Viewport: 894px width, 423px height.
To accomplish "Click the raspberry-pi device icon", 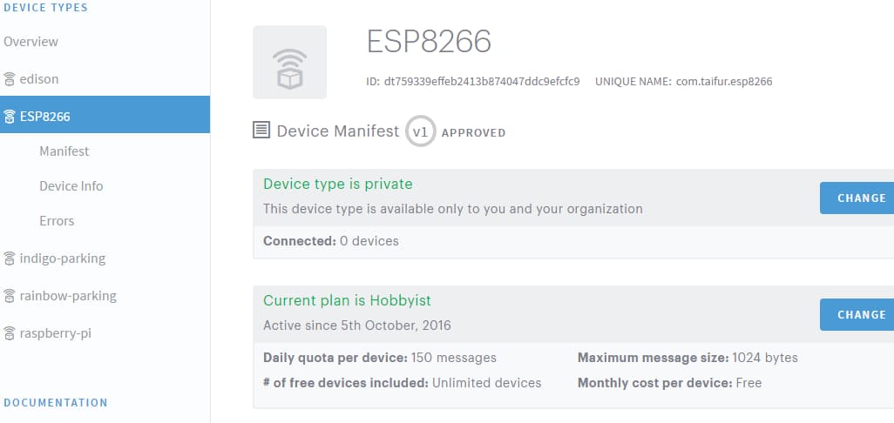I will coord(9,333).
